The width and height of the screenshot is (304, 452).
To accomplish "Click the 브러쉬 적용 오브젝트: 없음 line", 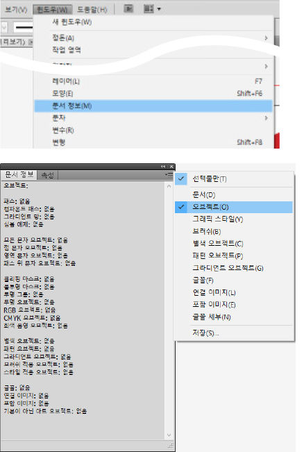I will (38, 365).
